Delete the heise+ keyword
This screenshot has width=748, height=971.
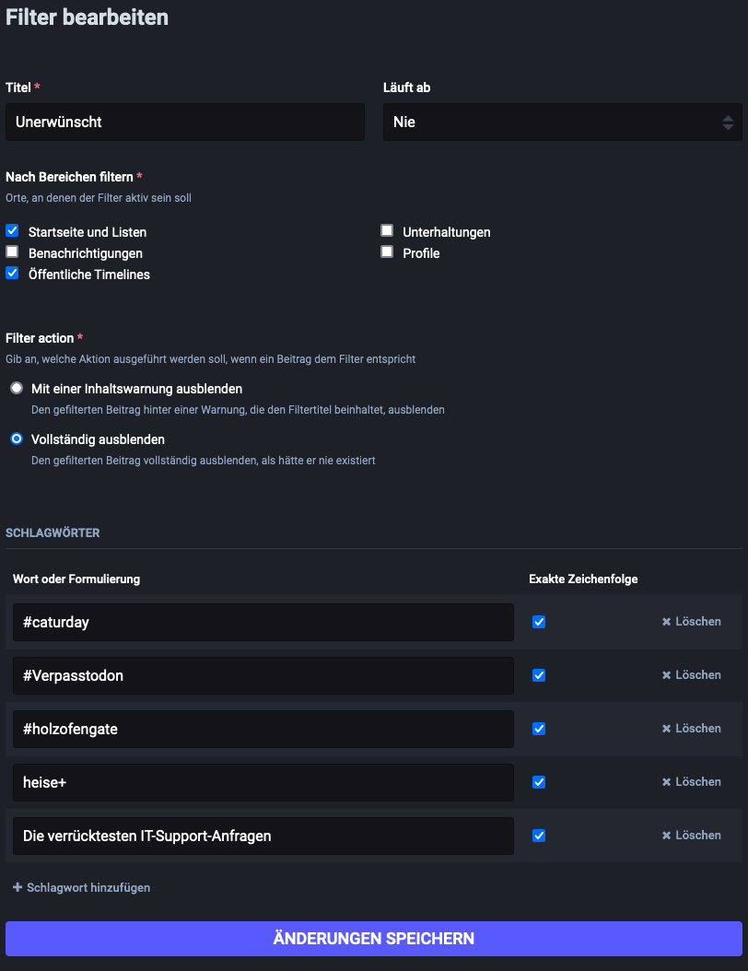click(691, 782)
